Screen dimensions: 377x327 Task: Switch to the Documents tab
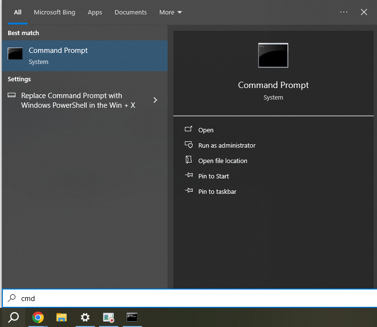(130, 12)
